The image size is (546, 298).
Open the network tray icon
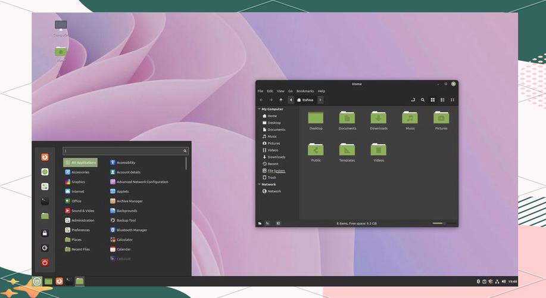[497, 281]
